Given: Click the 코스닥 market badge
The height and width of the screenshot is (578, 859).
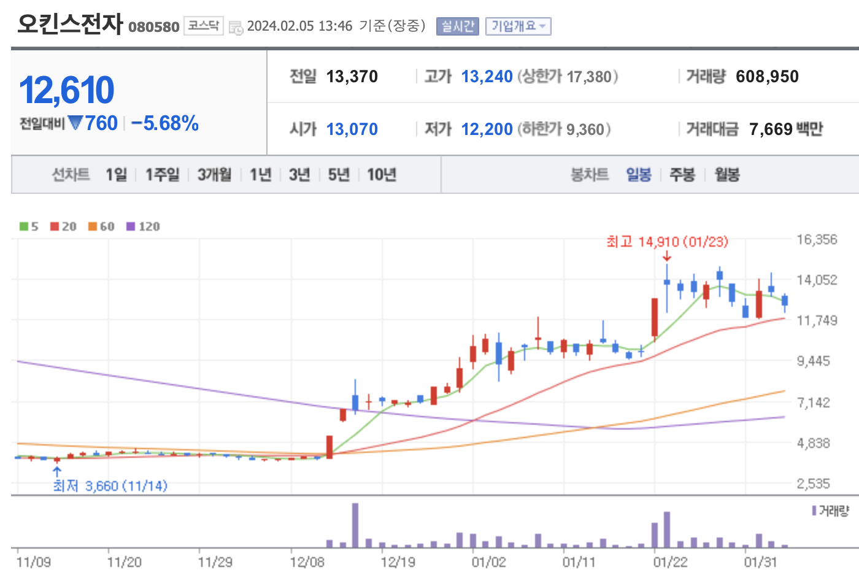Looking at the screenshot, I should (204, 26).
